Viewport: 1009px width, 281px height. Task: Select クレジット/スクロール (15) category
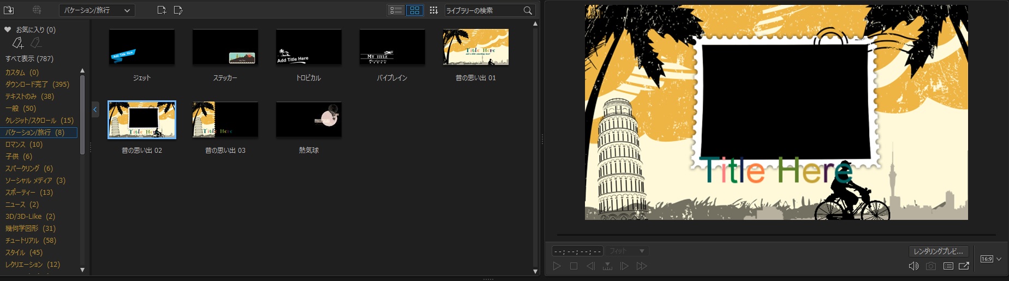39,120
